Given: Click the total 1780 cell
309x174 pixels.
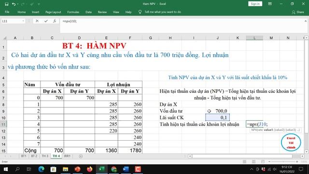Looking at the screenshot, I should pyautogui.click(x=130, y=150).
